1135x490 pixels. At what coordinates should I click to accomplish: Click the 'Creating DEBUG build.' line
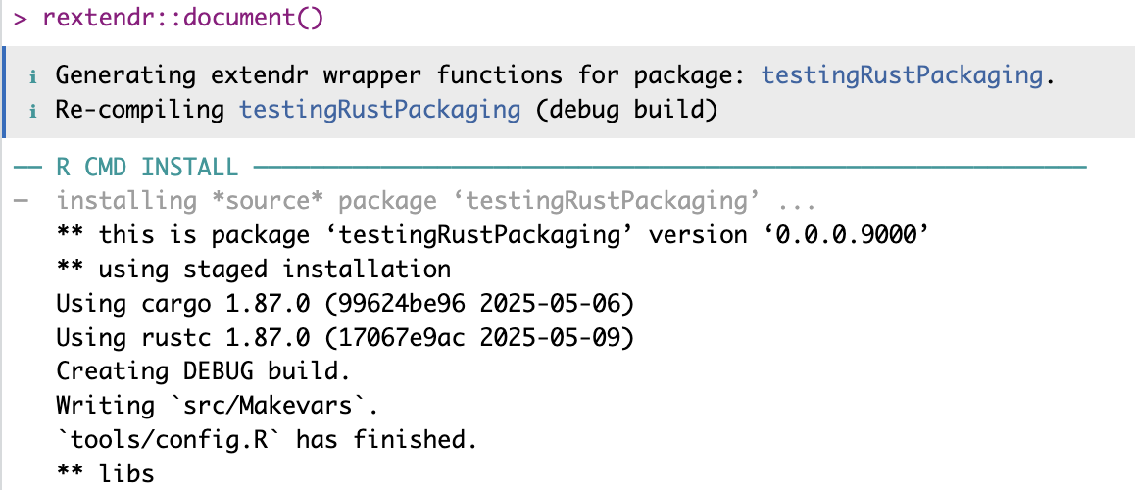point(203,372)
